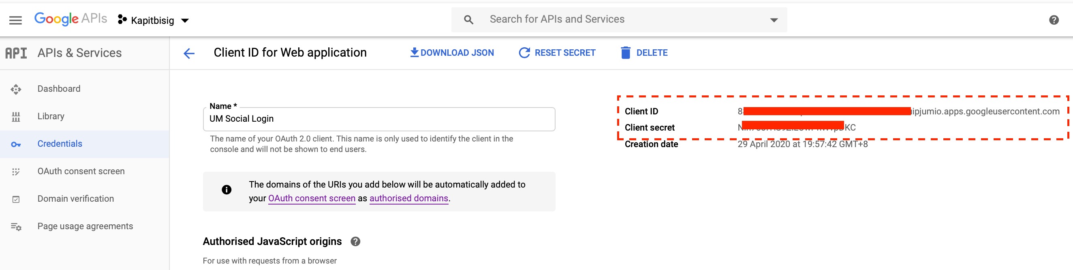Click the trash bin delete icon
The height and width of the screenshot is (270, 1073).
(625, 53)
